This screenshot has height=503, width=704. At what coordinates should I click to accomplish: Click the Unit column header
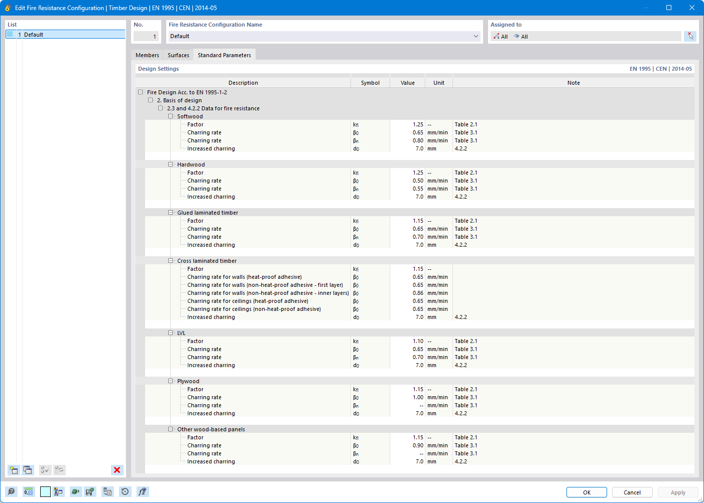click(x=439, y=83)
